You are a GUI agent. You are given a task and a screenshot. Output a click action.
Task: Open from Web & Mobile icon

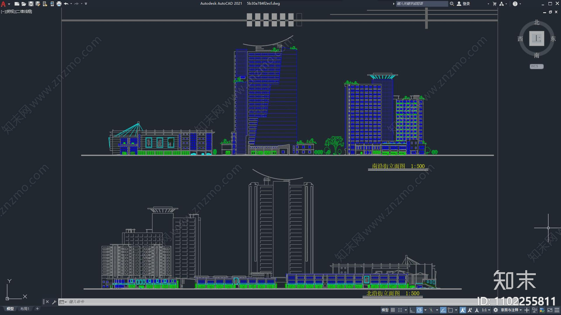tap(45, 4)
